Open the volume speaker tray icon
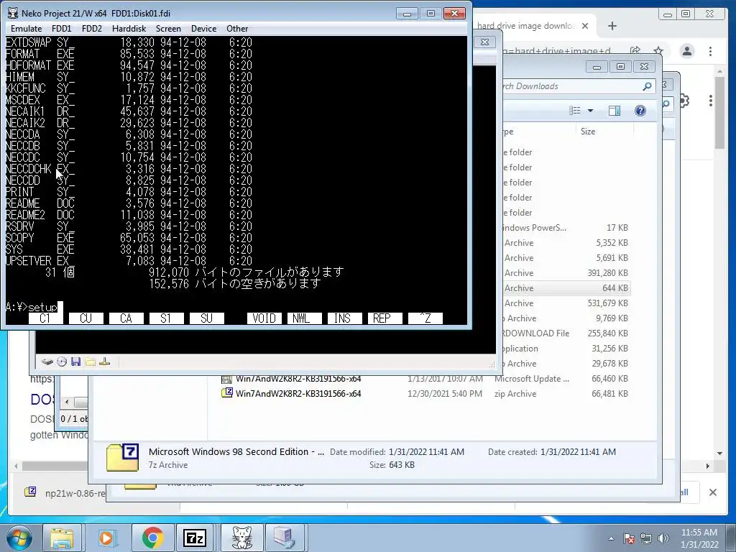The image size is (736, 552). coord(663,538)
